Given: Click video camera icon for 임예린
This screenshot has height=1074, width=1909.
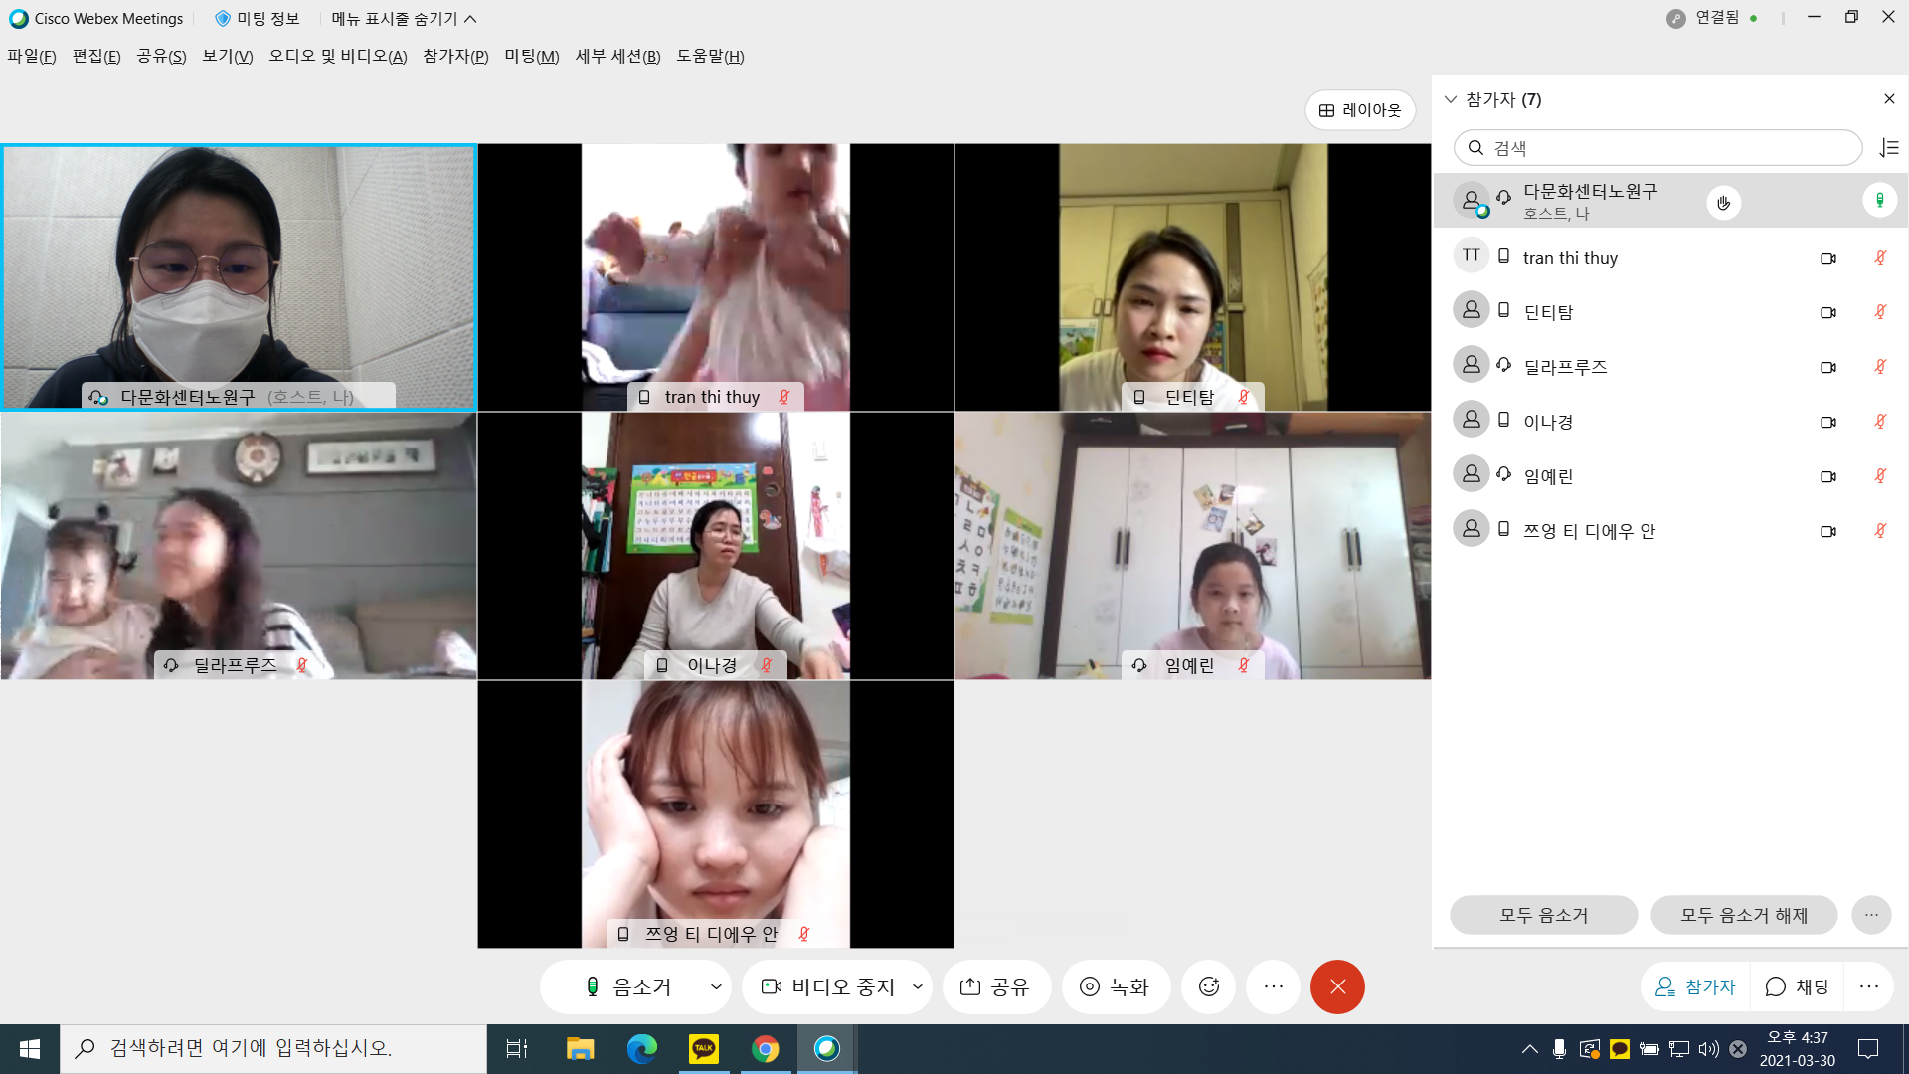Looking at the screenshot, I should pyautogui.click(x=1827, y=476).
